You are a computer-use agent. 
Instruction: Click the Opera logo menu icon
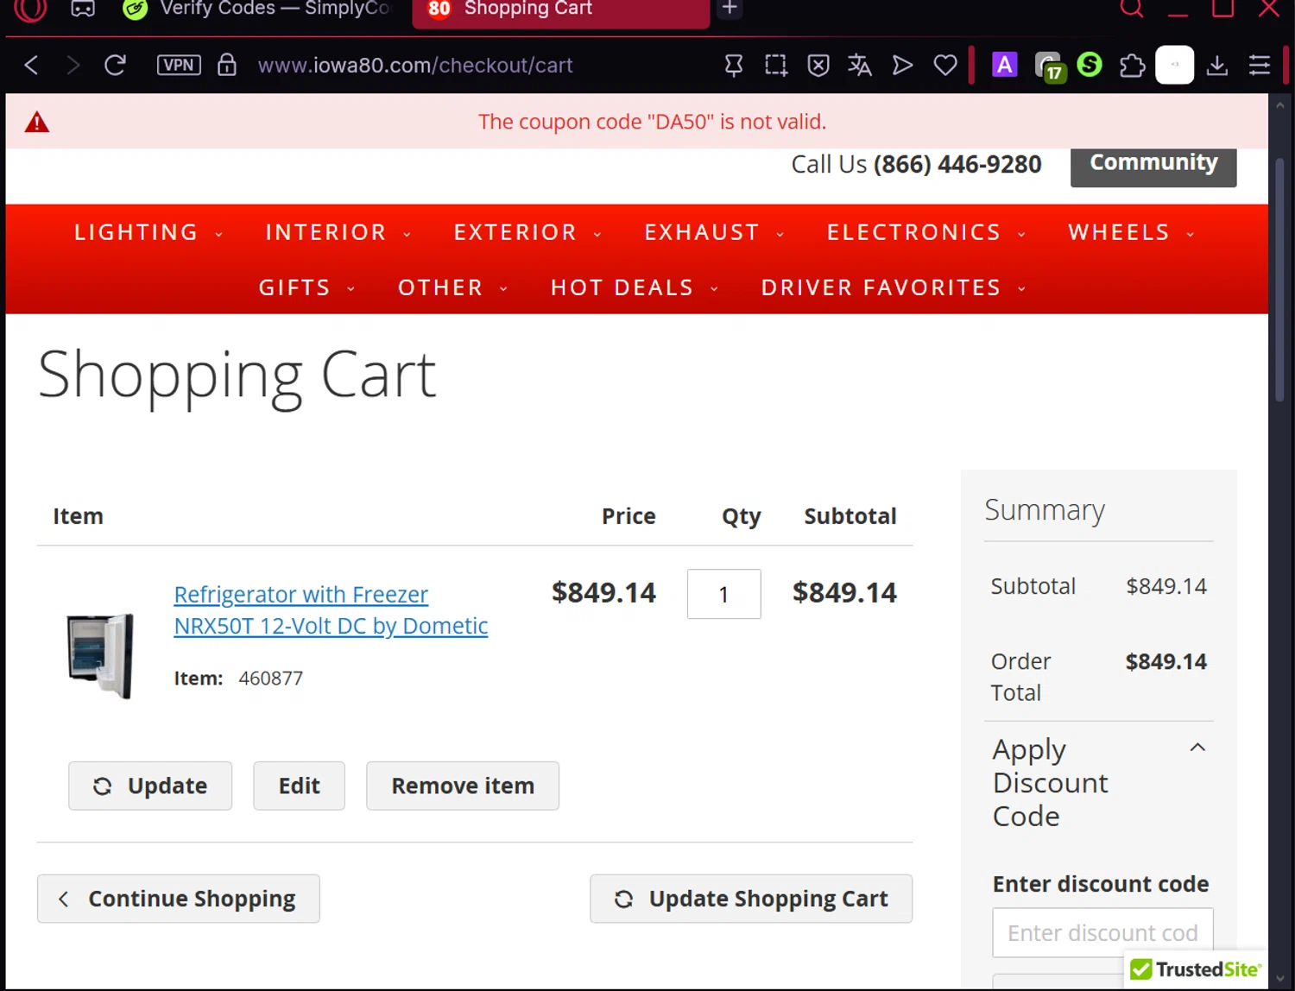30,9
